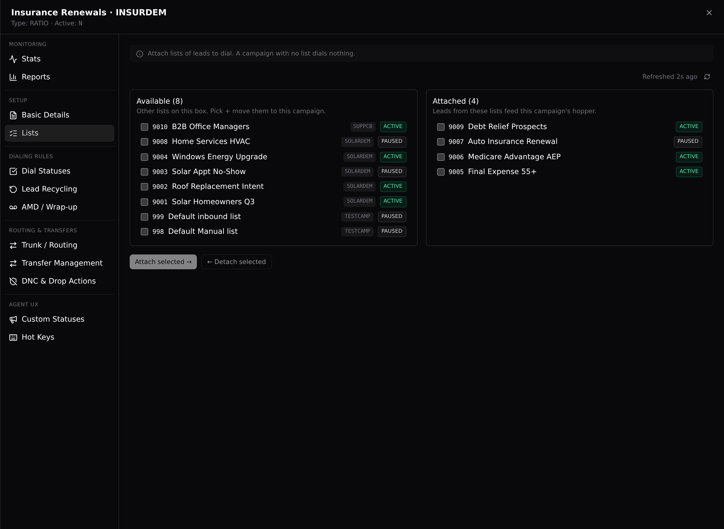724x529 pixels.
Task: Click the Transfer Management arrows icon
Action: [x=13, y=263]
